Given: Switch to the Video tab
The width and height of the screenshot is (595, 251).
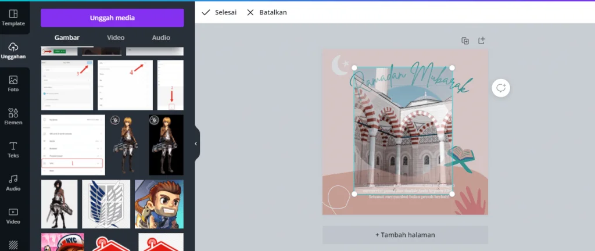Looking at the screenshot, I should [116, 38].
